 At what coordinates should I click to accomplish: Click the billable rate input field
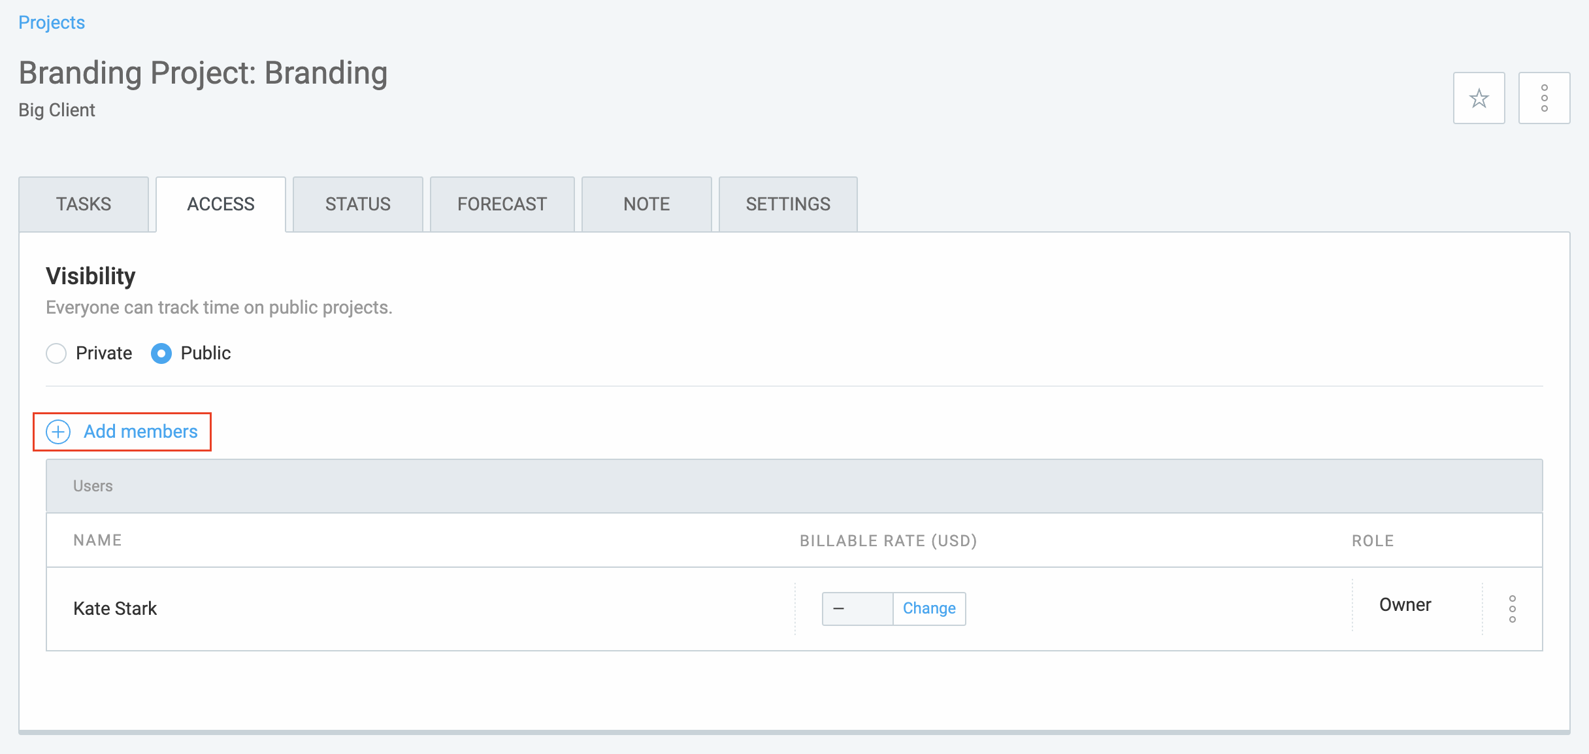pos(857,608)
